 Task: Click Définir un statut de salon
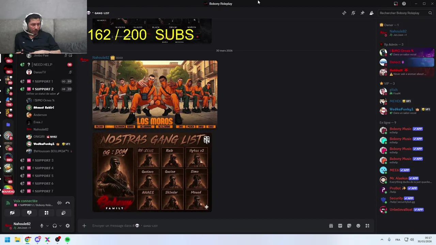[x=43, y=94]
